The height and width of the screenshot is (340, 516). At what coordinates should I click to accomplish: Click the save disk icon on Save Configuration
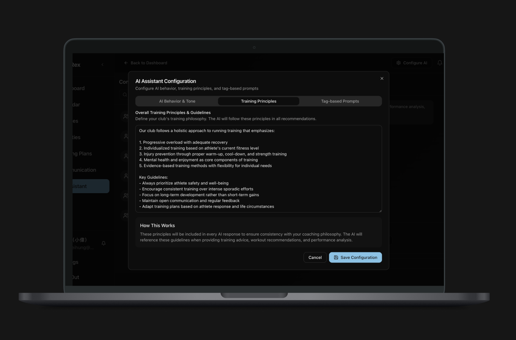tap(336, 257)
